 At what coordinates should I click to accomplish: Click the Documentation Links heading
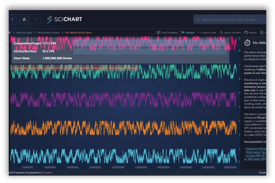coord(255,142)
